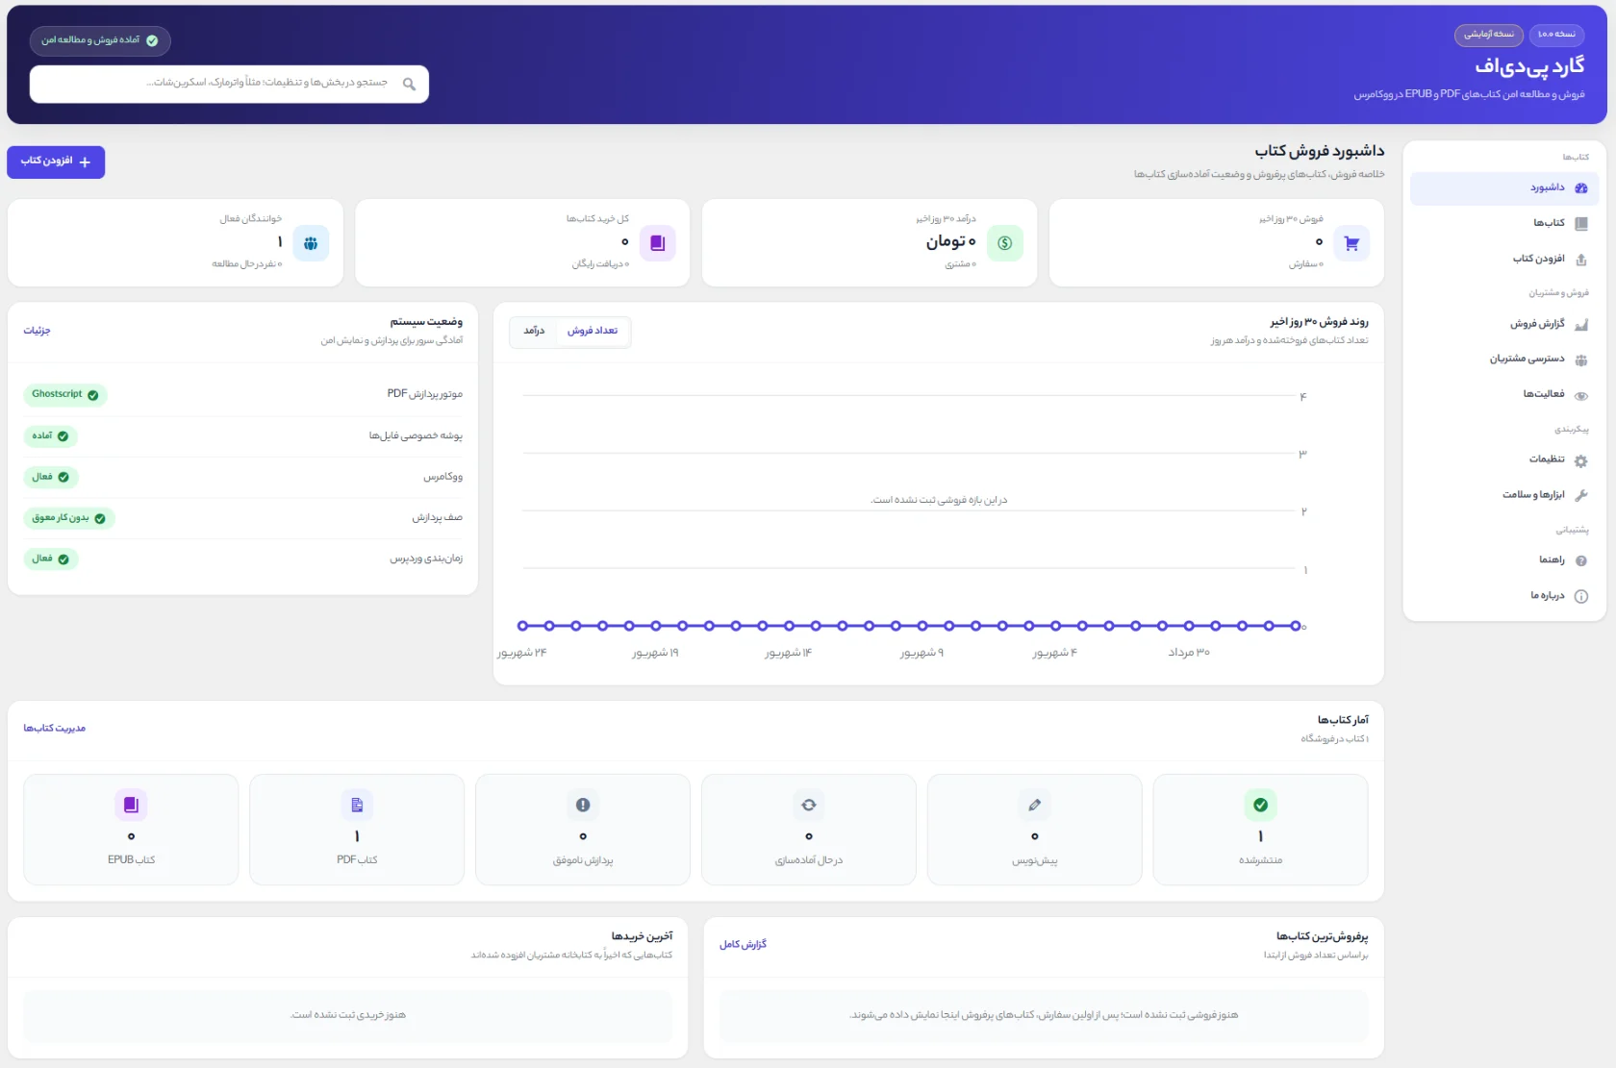
Task: Click the بدون کار معوق status badge
Action: [x=68, y=518]
